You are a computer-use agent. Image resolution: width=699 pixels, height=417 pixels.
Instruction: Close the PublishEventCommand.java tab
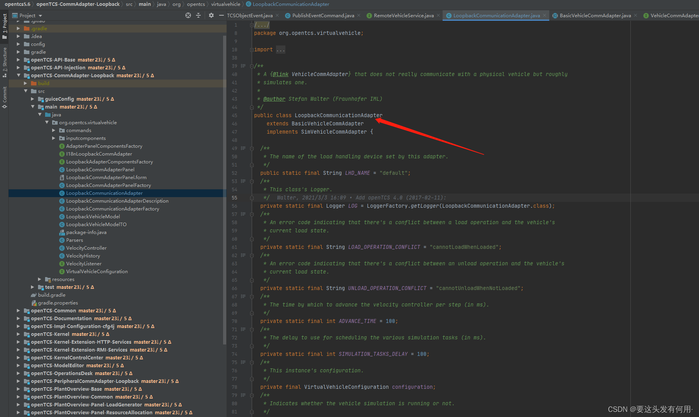[x=359, y=16]
